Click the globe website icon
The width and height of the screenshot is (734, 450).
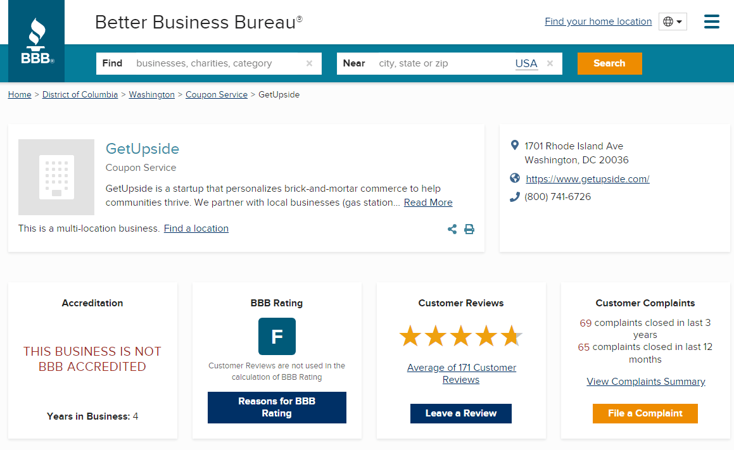[x=514, y=178]
